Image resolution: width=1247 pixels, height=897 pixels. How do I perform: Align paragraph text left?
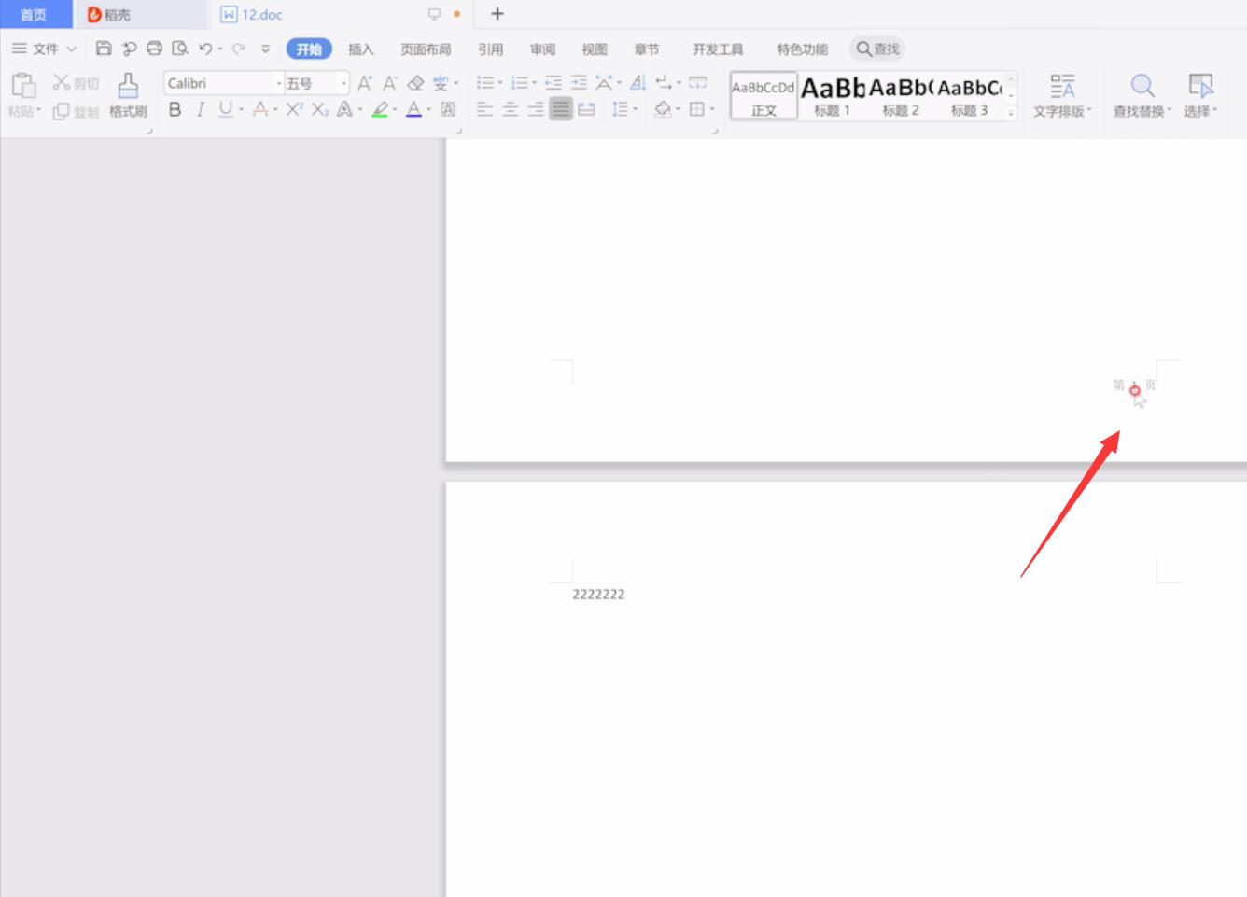click(x=484, y=109)
